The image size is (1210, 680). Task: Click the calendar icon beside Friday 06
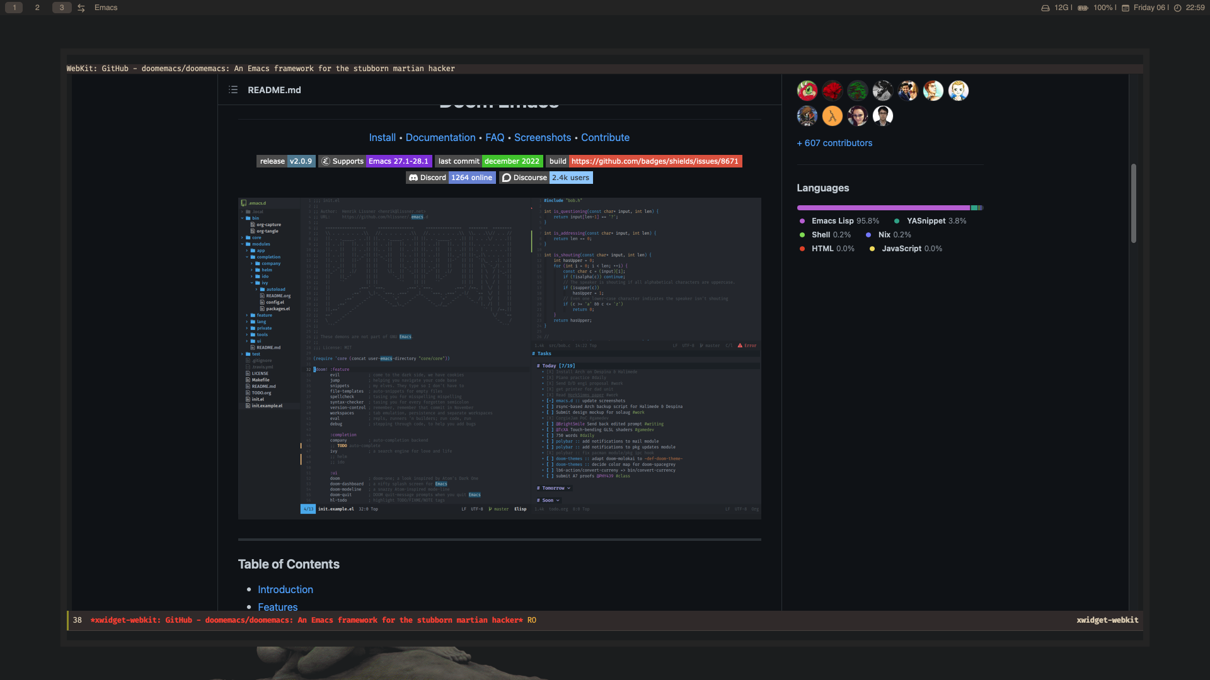(1126, 8)
